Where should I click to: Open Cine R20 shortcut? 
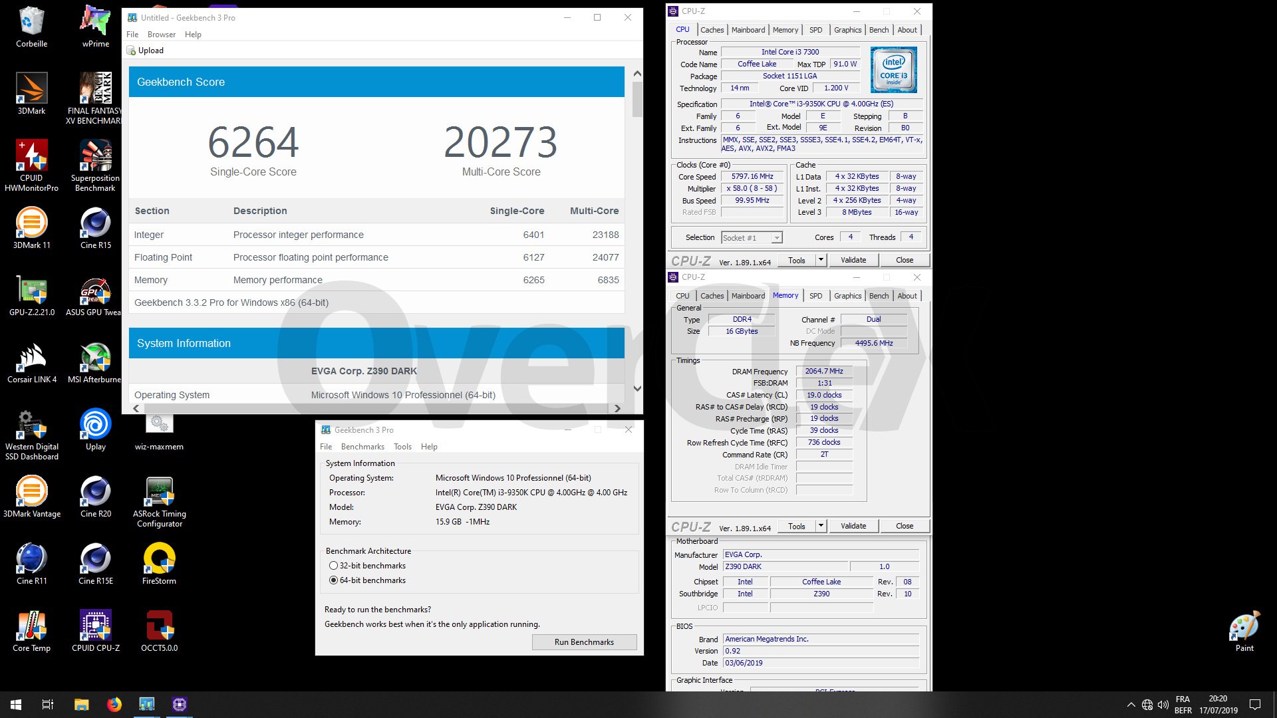pyautogui.click(x=96, y=497)
